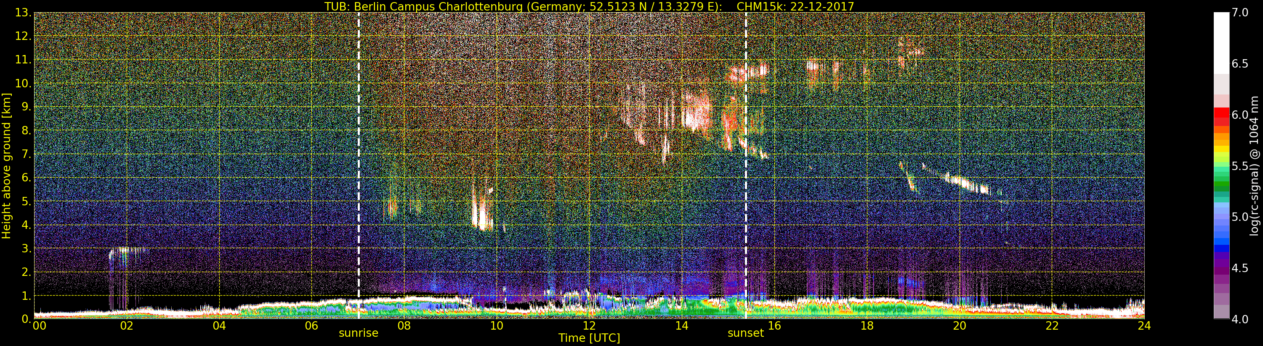Click the colorbar tick value '5.5'
The height and width of the screenshot is (346, 1263).
point(1240,166)
